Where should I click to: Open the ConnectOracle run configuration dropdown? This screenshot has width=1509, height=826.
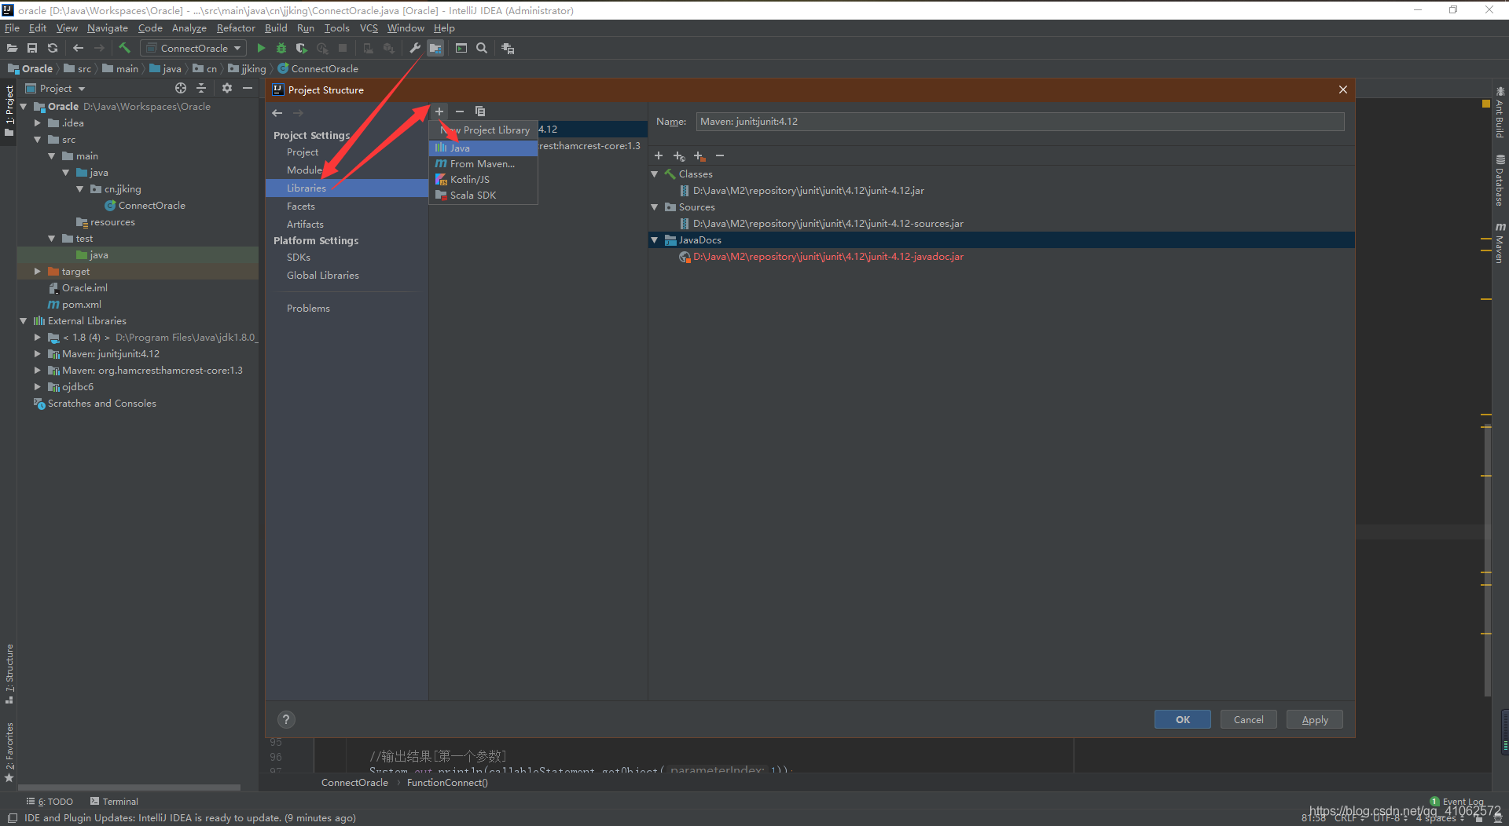click(x=194, y=48)
